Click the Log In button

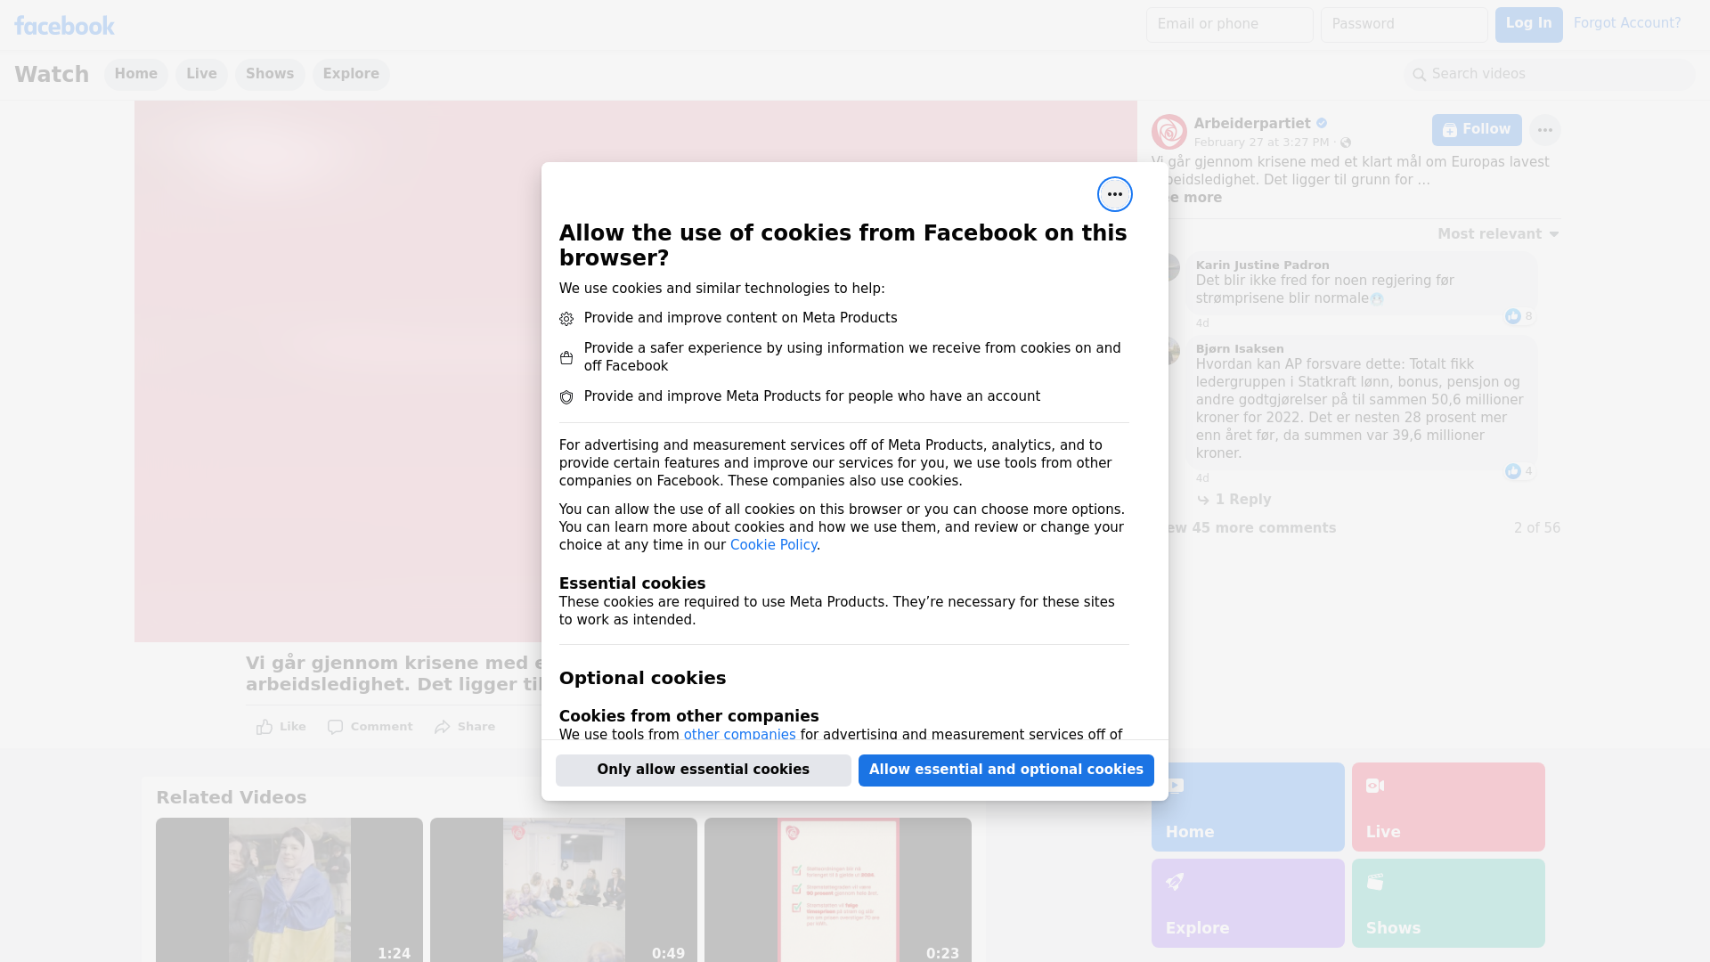pos(1528,25)
